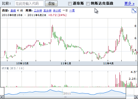This screenshot has width=138, height=99.
Task: Click the left scroll arrow of the timeline
Action: pyautogui.click(x=2, y=97)
